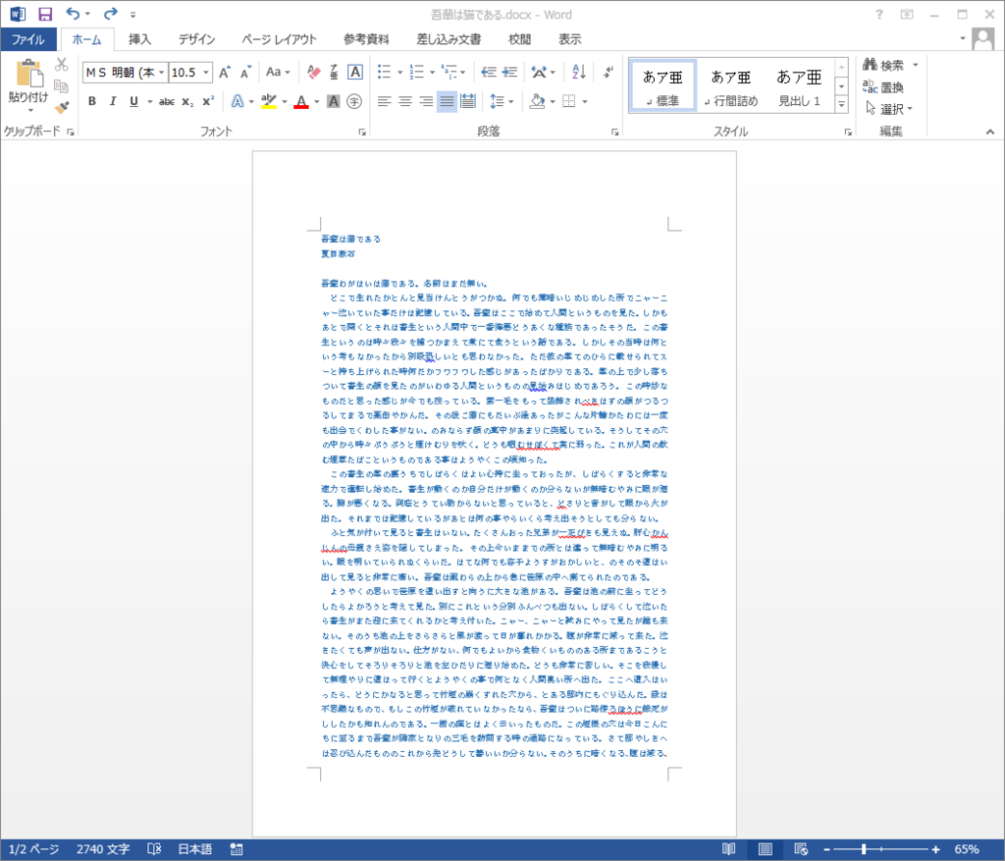Click the bullets list icon

tap(385, 72)
